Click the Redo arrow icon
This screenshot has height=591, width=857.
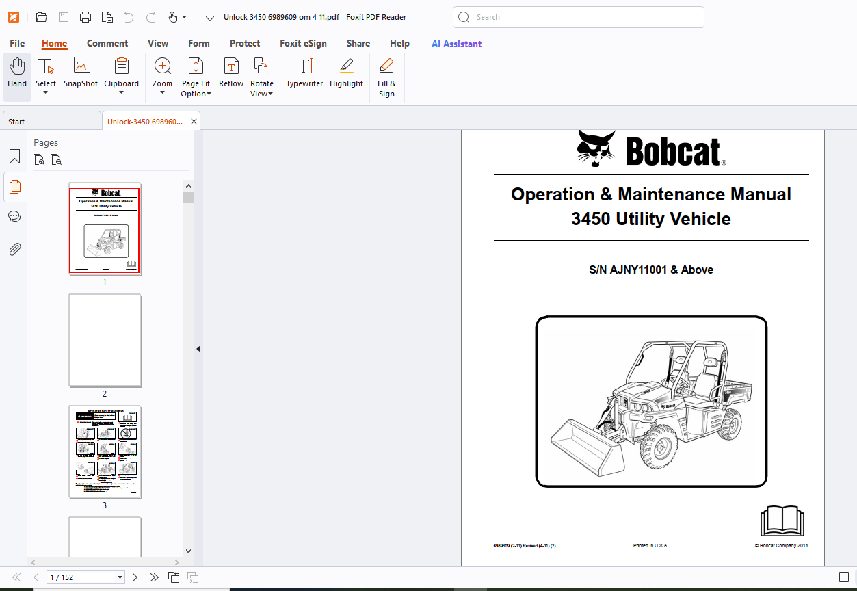[x=151, y=17]
